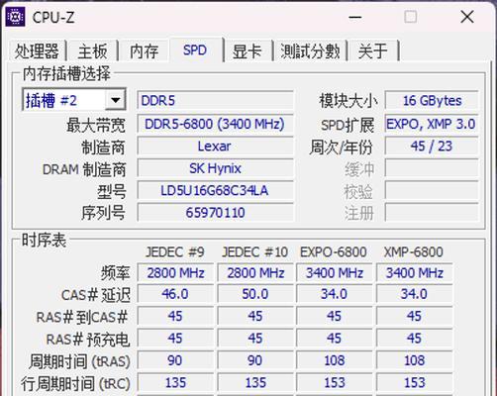Click the EXPO, XMP 3.0 SPD extension field
This screenshot has height=396, width=497.
432,125
